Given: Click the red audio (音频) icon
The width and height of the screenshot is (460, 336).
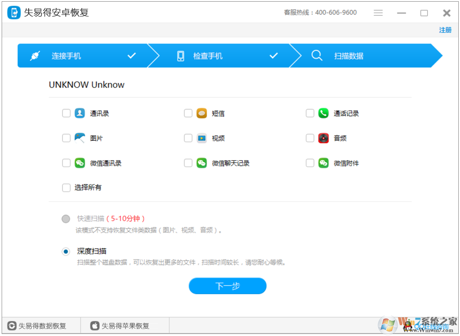Looking at the screenshot, I should [323, 138].
